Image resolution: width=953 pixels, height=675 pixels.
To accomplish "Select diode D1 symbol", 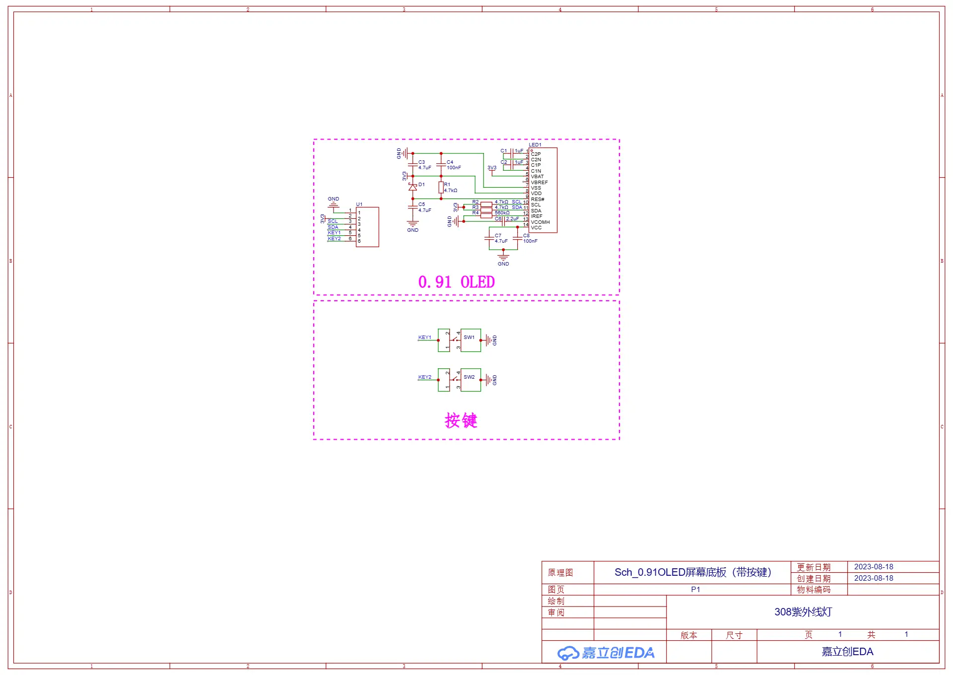I will pyautogui.click(x=413, y=187).
